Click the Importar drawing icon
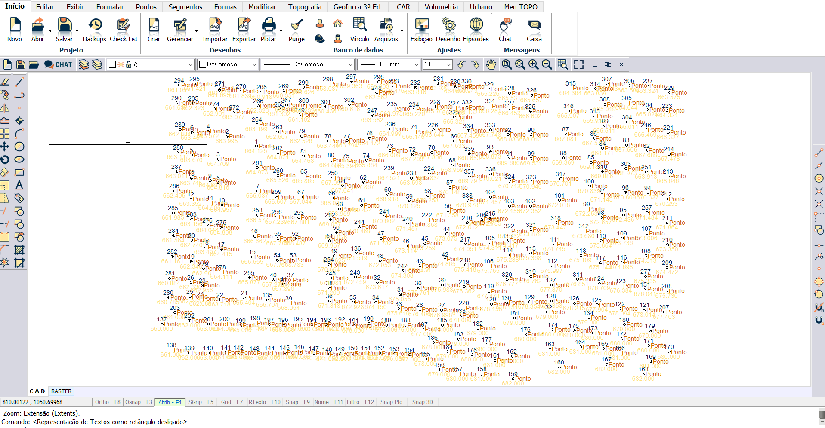 [x=215, y=29]
